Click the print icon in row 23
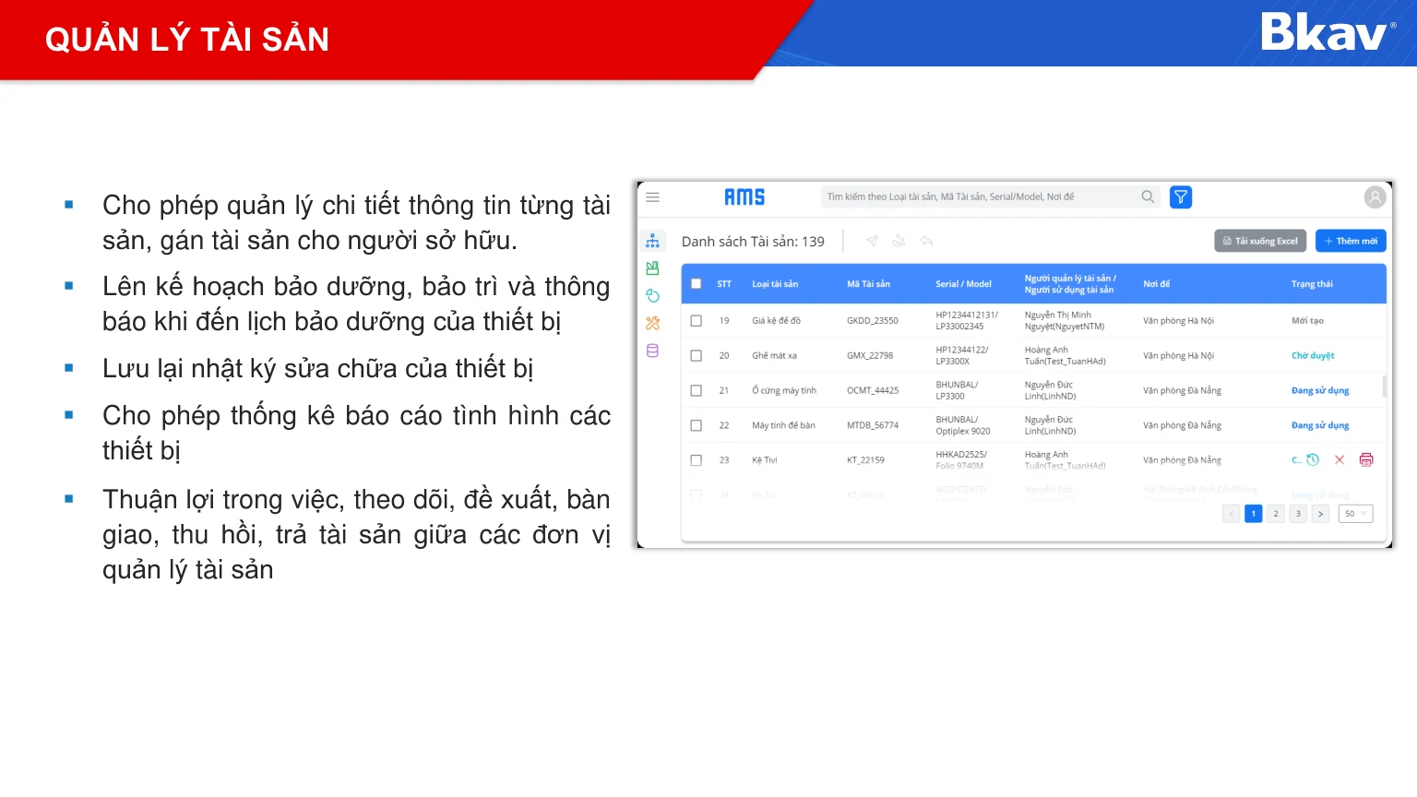This screenshot has height=797, width=1417. tap(1366, 459)
